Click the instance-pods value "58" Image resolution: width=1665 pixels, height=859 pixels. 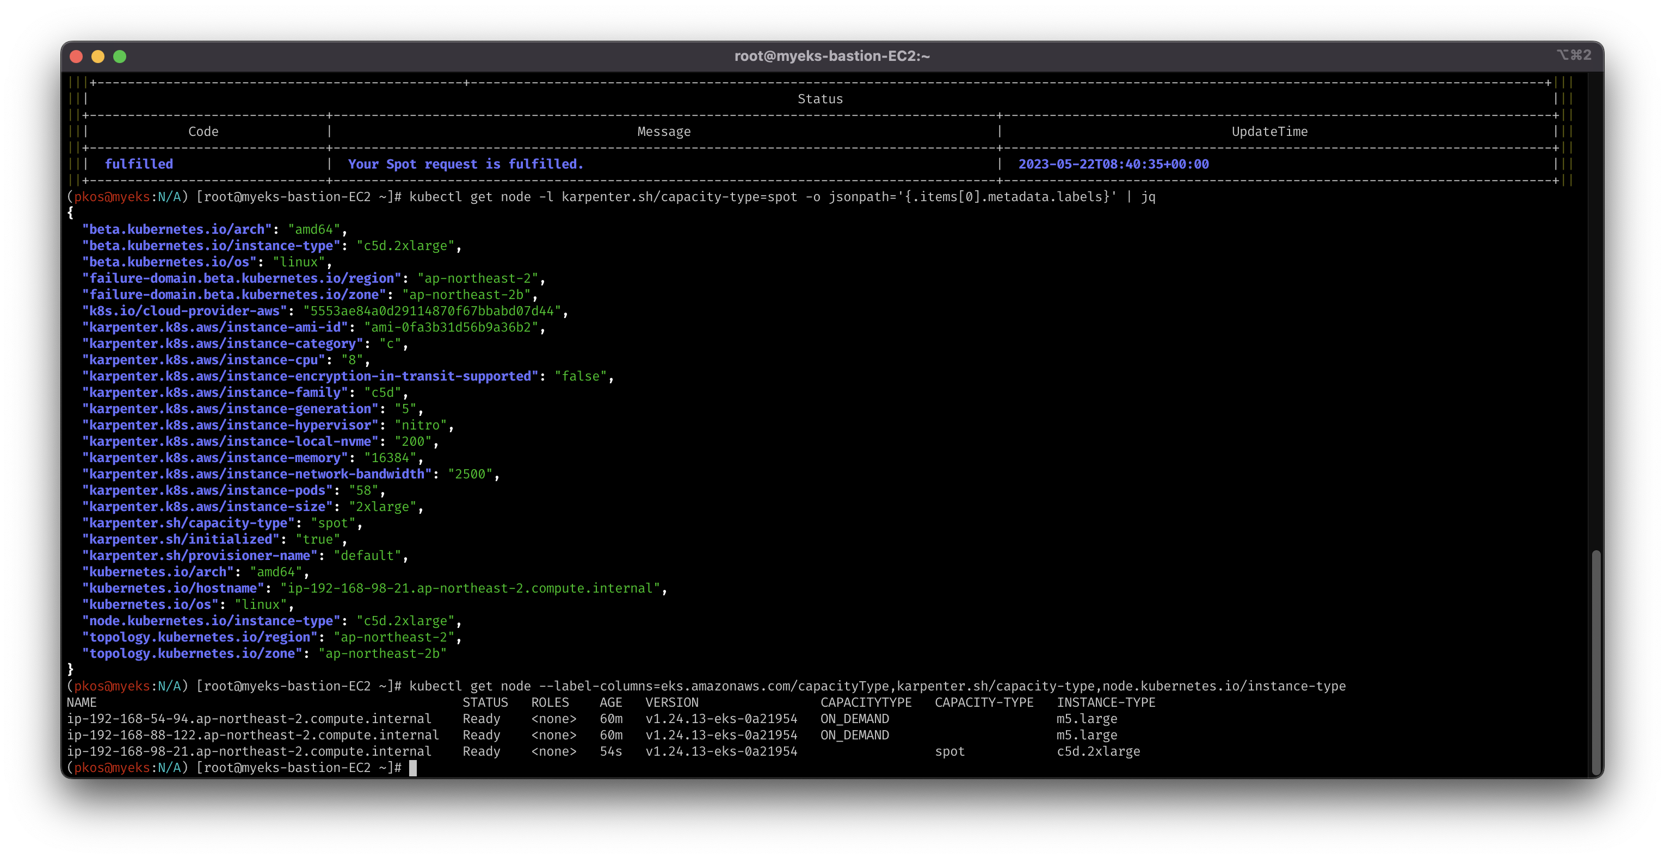click(x=363, y=490)
